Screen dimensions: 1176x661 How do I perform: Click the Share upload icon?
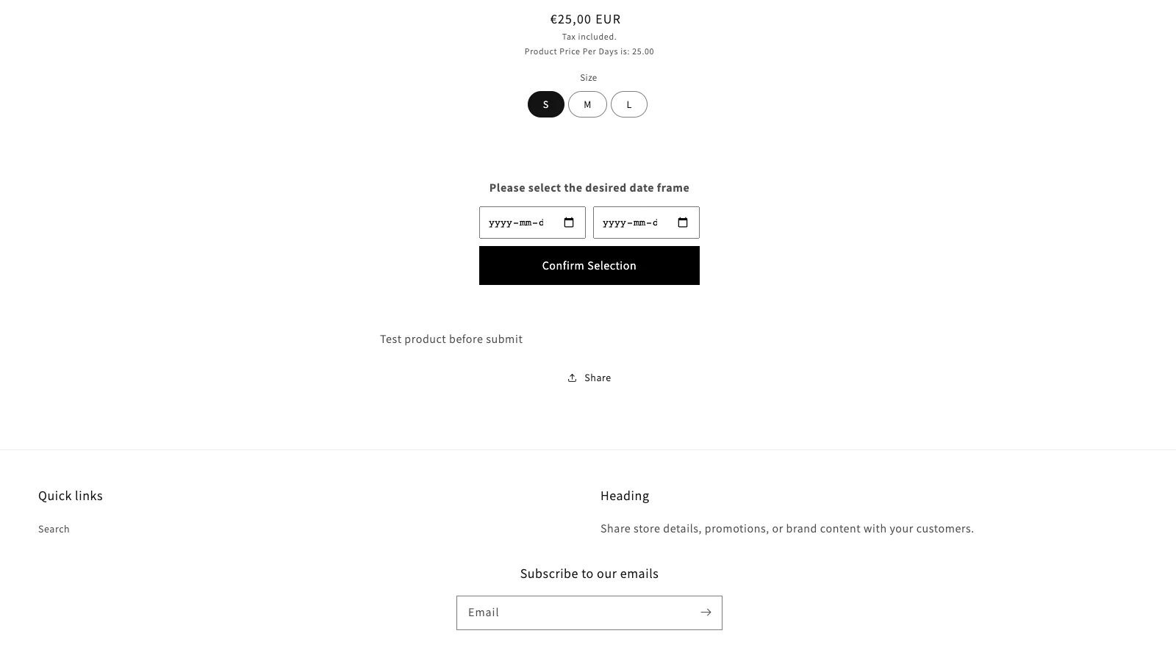pyautogui.click(x=572, y=378)
